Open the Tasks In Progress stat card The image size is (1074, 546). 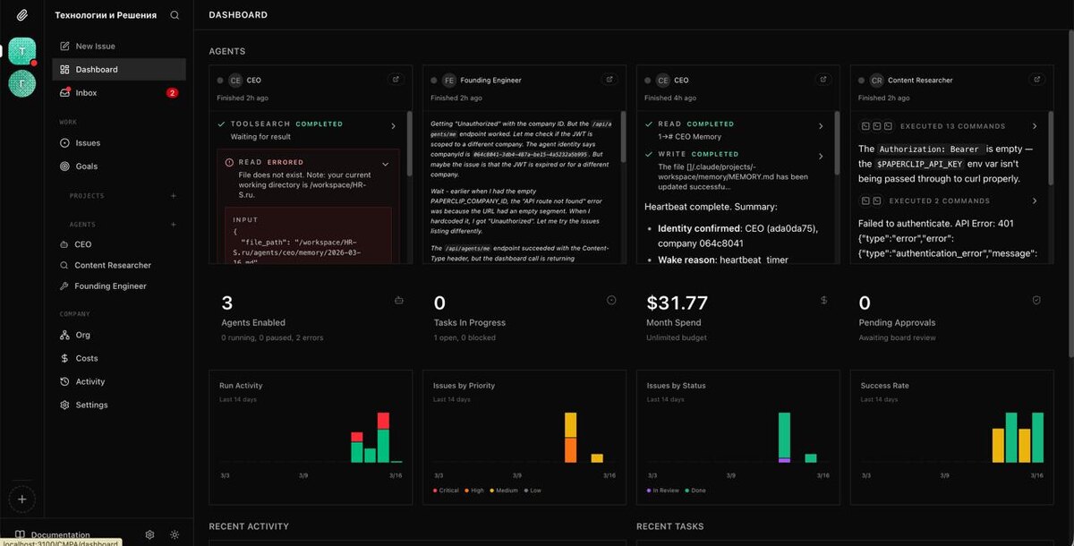click(x=524, y=318)
